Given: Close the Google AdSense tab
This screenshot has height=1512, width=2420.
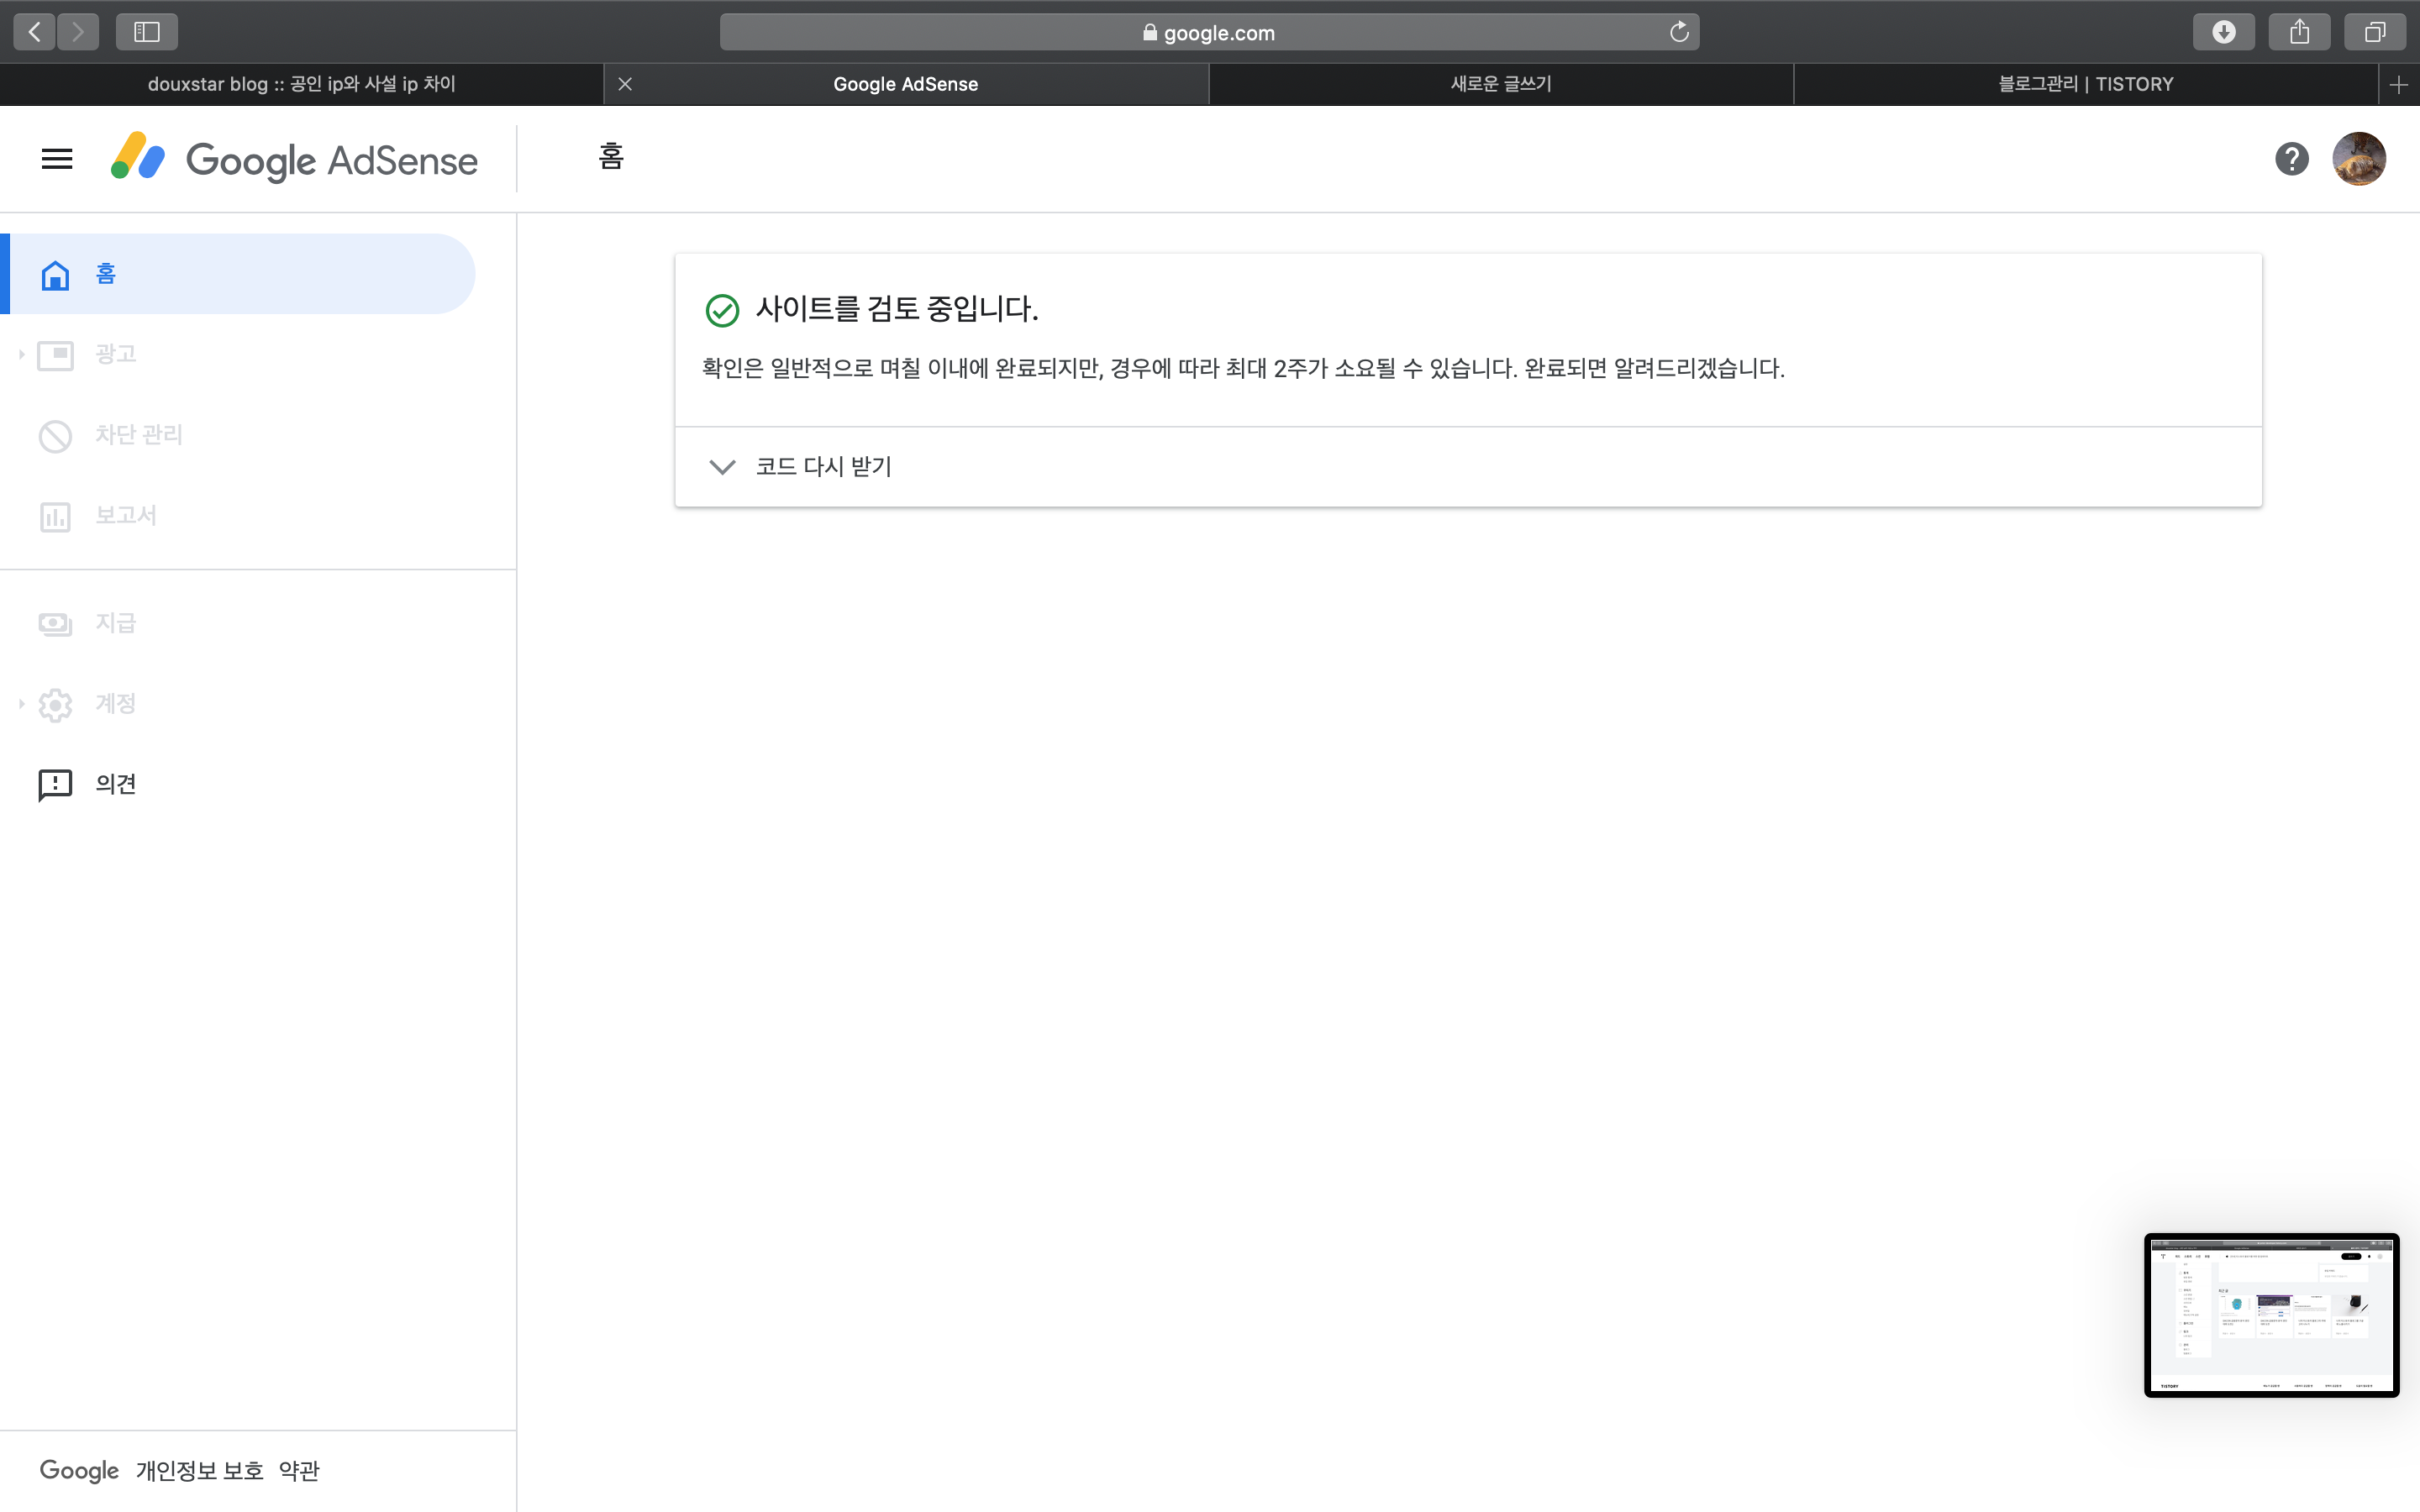Looking at the screenshot, I should [x=625, y=84].
